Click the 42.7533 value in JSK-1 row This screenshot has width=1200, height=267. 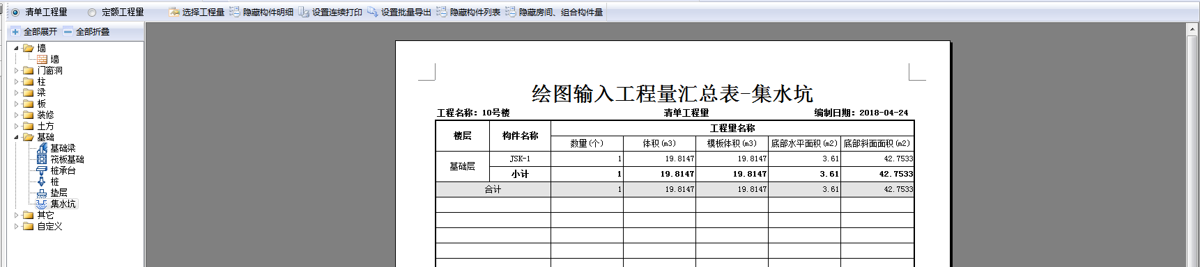[x=898, y=159]
